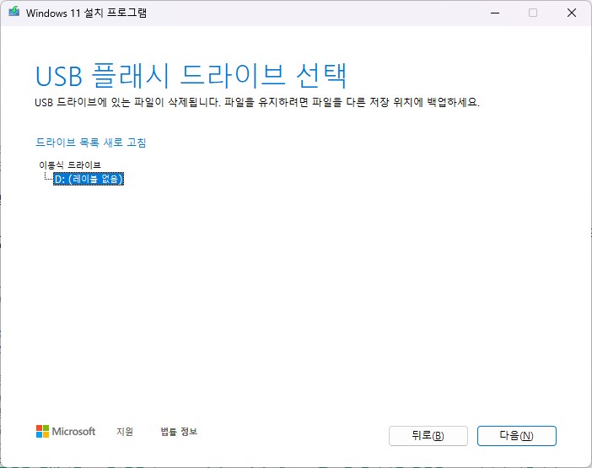Select the D: (레이블 없음) drive

[89, 179]
